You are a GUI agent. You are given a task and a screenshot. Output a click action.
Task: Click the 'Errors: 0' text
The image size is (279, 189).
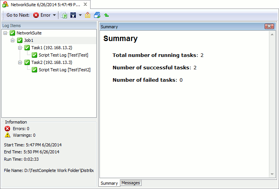(x=21, y=129)
